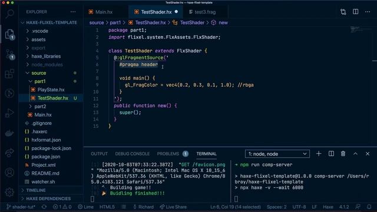Open the Extensions view icon
This screenshot has width=377, height=212.
coord(9,74)
